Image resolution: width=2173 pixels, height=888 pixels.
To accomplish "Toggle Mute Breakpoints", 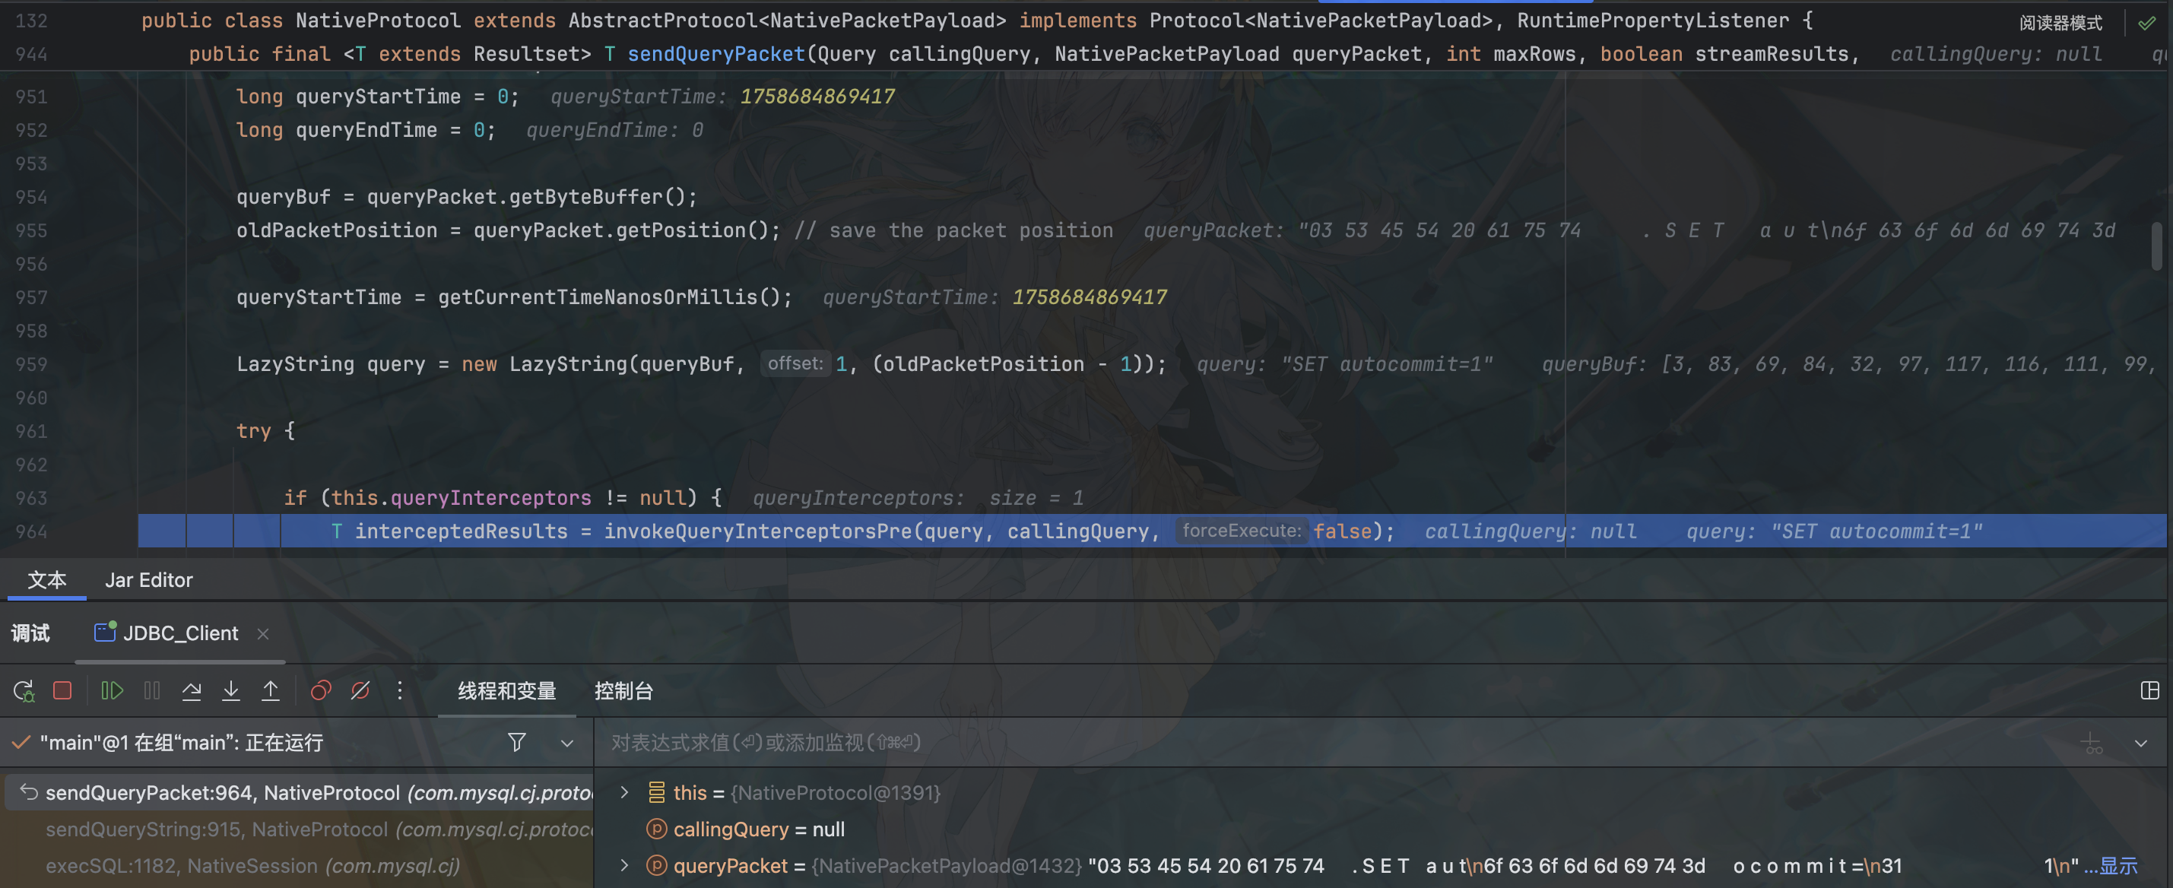I will (360, 692).
